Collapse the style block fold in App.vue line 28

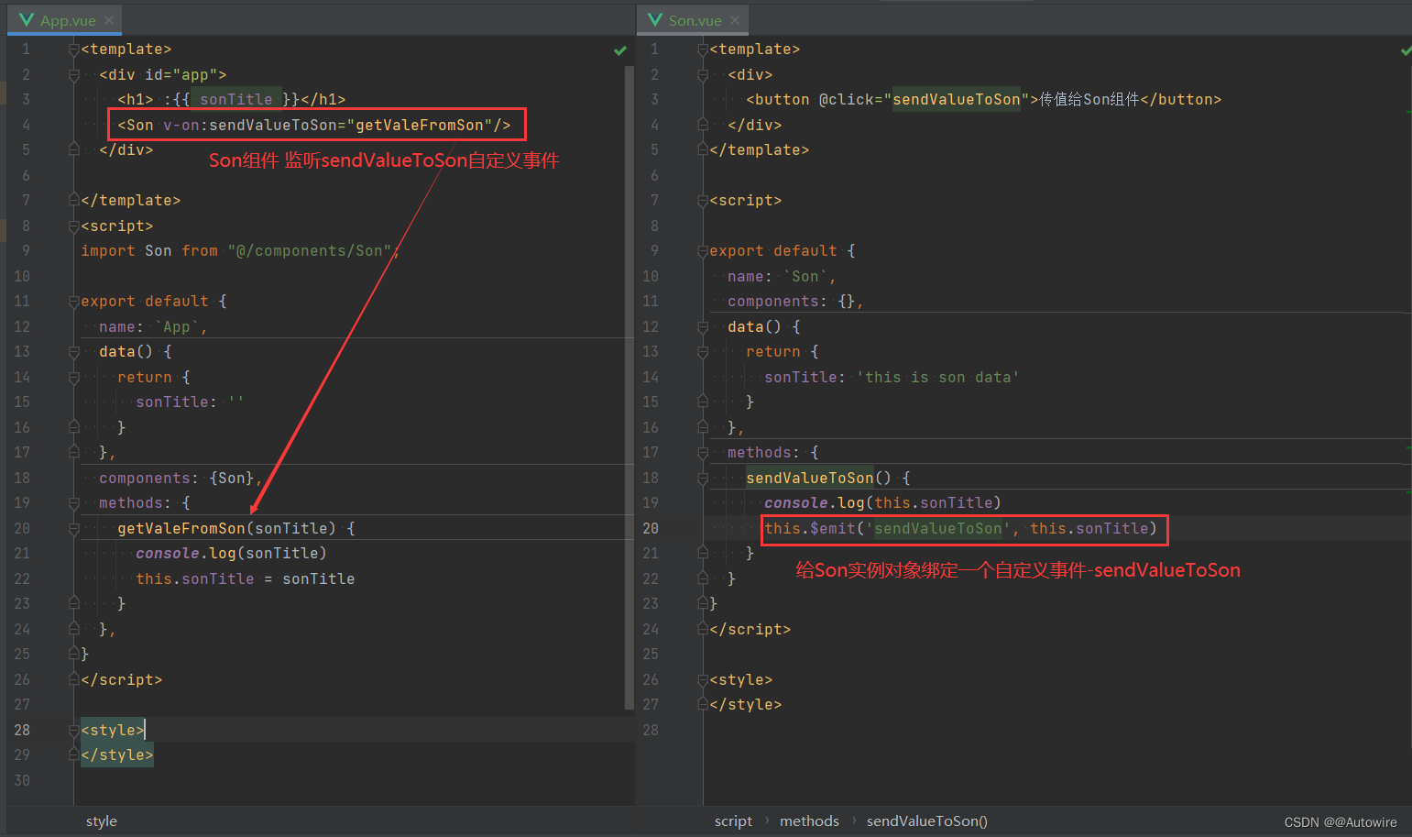click(74, 731)
